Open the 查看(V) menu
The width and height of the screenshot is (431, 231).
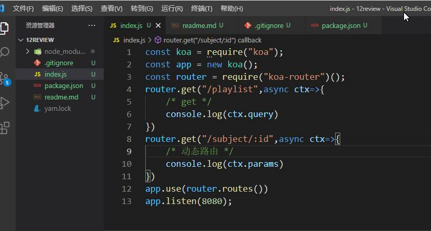[112, 9]
